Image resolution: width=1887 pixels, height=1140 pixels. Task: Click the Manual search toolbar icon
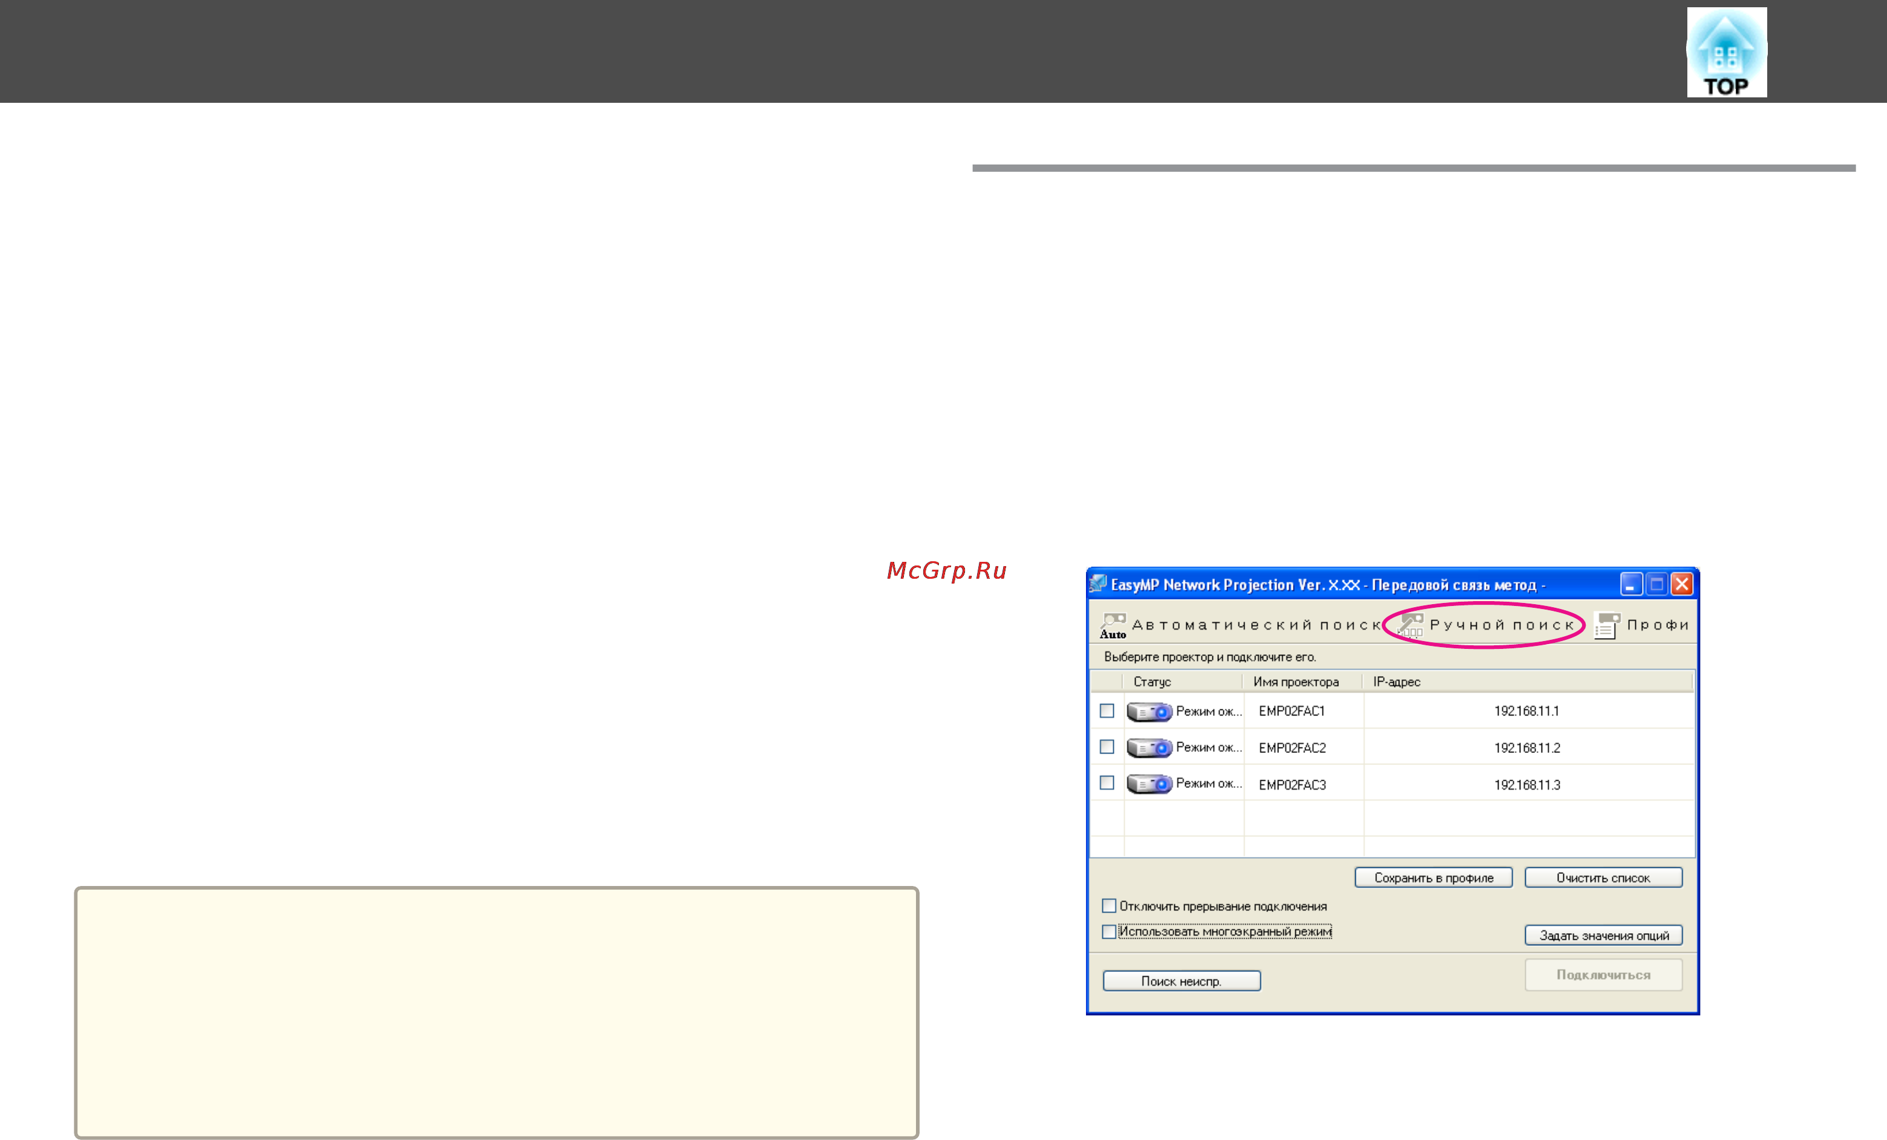pos(1410,625)
